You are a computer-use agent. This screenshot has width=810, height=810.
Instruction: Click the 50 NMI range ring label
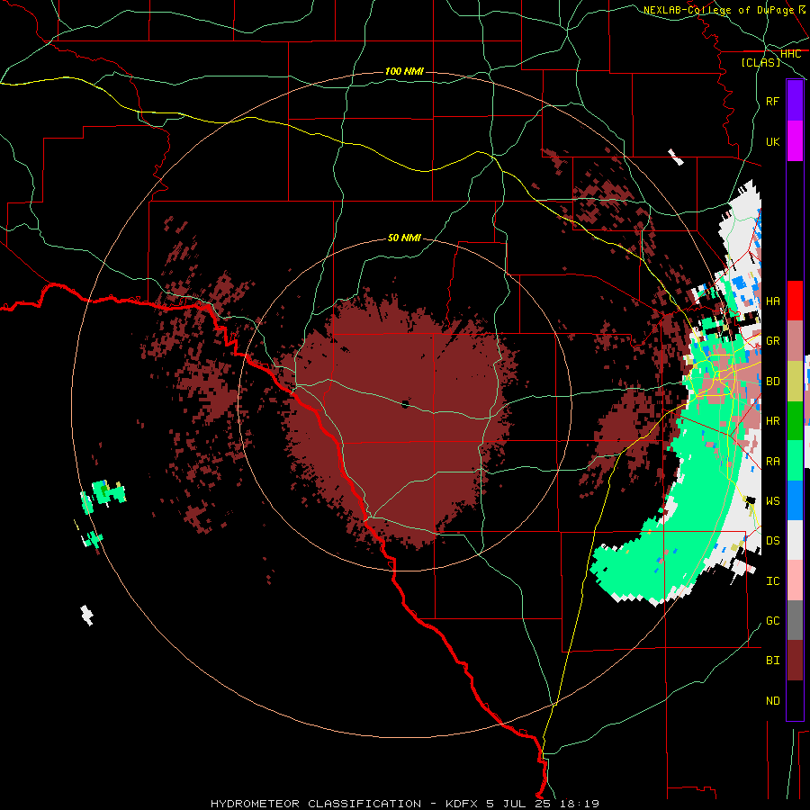click(x=404, y=238)
